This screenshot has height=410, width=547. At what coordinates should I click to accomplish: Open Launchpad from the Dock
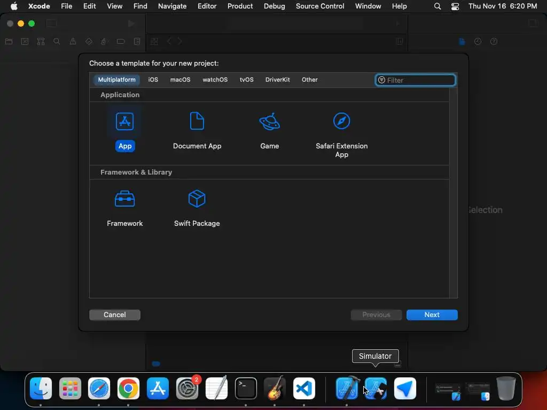(x=70, y=388)
